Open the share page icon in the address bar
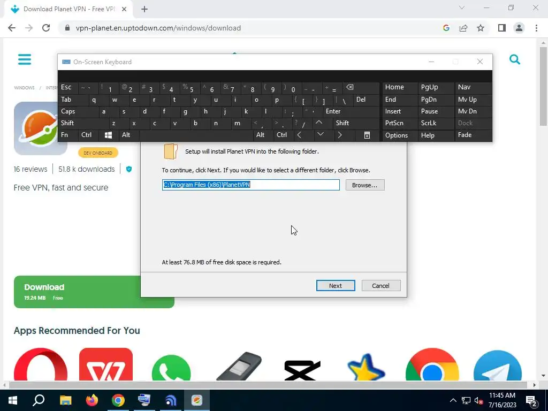The image size is (548, 411). [463, 28]
